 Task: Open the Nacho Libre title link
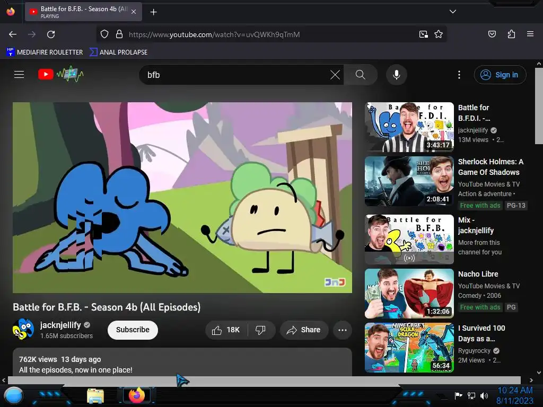[478, 274]
